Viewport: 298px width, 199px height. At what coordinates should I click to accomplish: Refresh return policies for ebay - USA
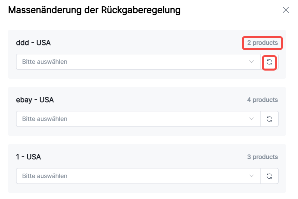coord(269,119)
